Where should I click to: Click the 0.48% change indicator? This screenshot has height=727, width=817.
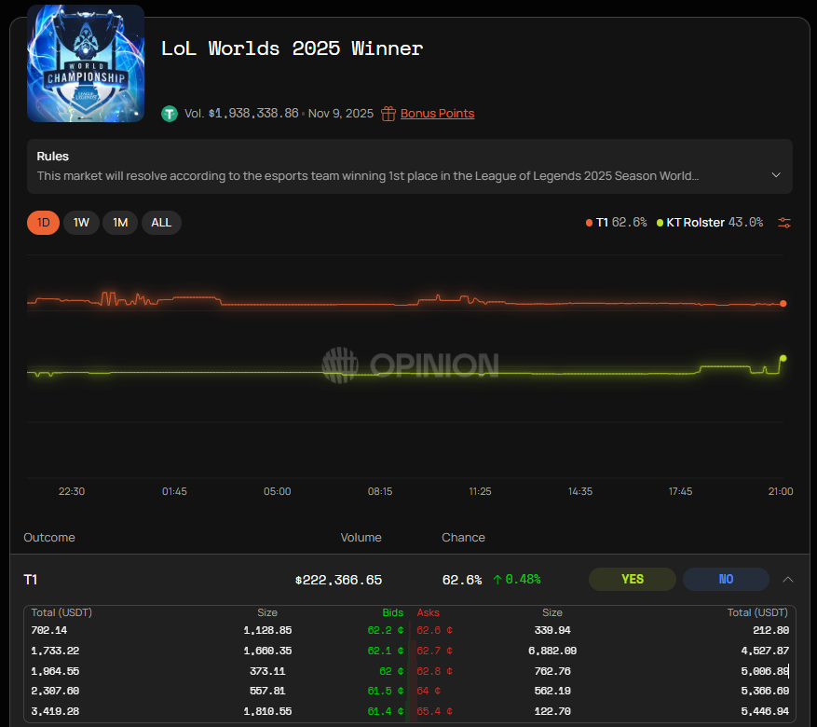[517, 580]
